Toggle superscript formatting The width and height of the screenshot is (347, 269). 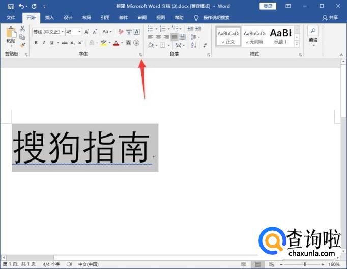click(x=80, y=43)
